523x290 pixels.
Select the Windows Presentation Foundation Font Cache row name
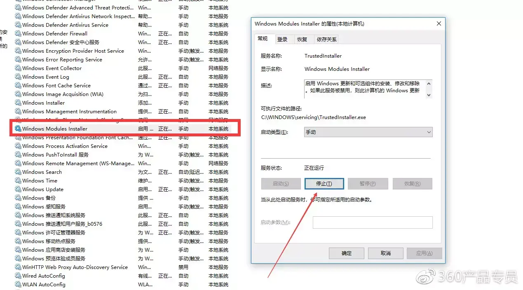77,138
